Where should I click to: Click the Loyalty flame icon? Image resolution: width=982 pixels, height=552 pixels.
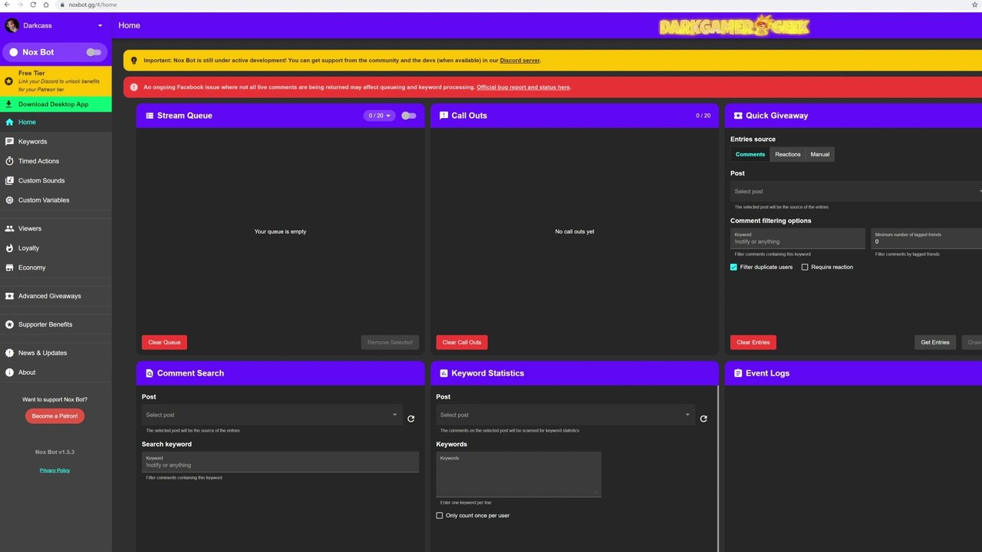coord(10,248)
